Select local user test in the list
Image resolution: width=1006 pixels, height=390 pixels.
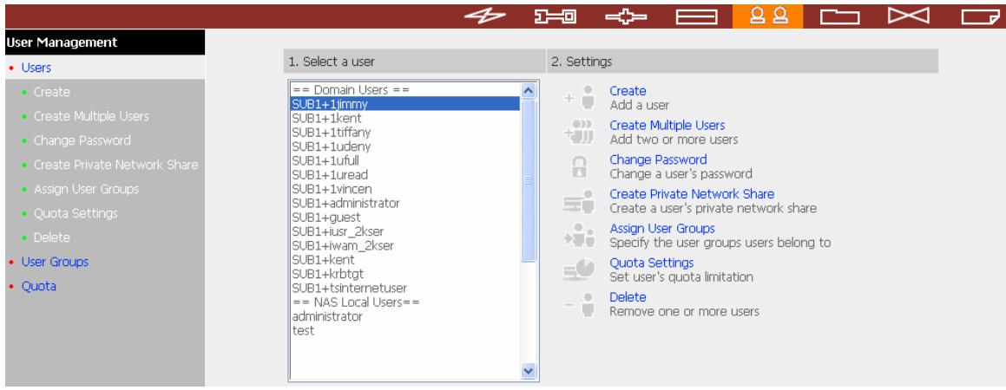(x=404, y=330)
